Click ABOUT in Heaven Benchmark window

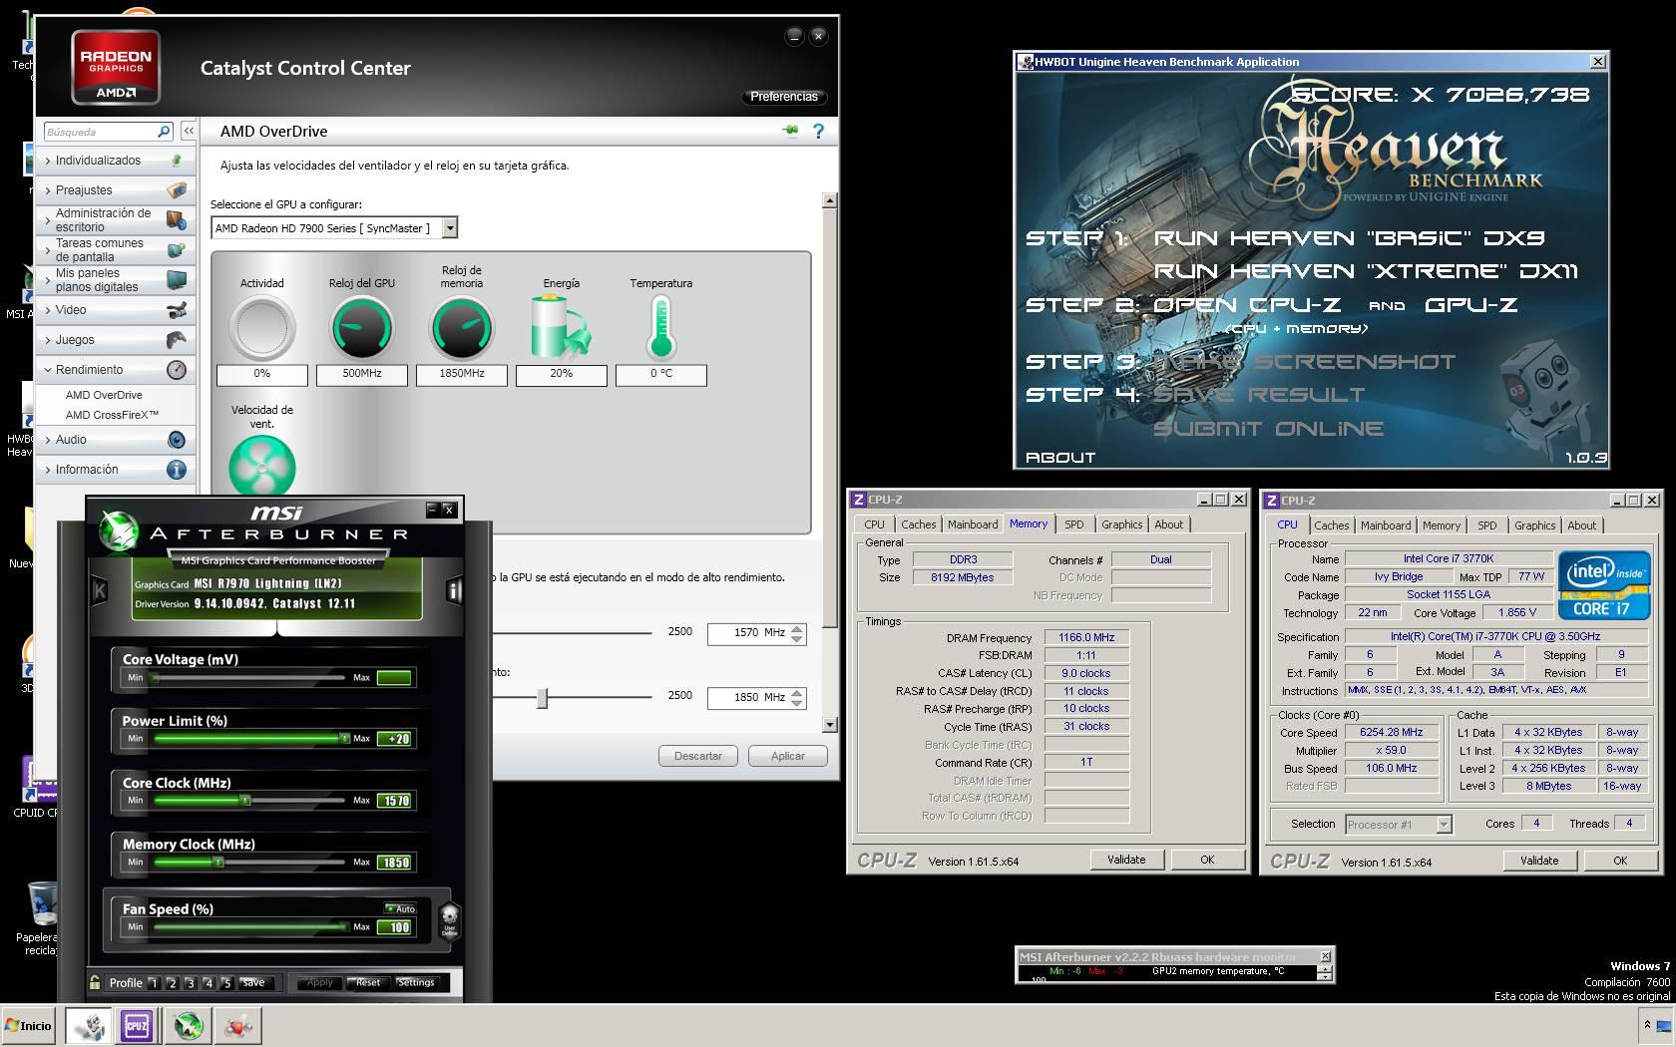(1060, 458)
